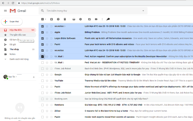Star the Zillow email
This screenshot has height=121, width=193.
(x=47, y=111)
